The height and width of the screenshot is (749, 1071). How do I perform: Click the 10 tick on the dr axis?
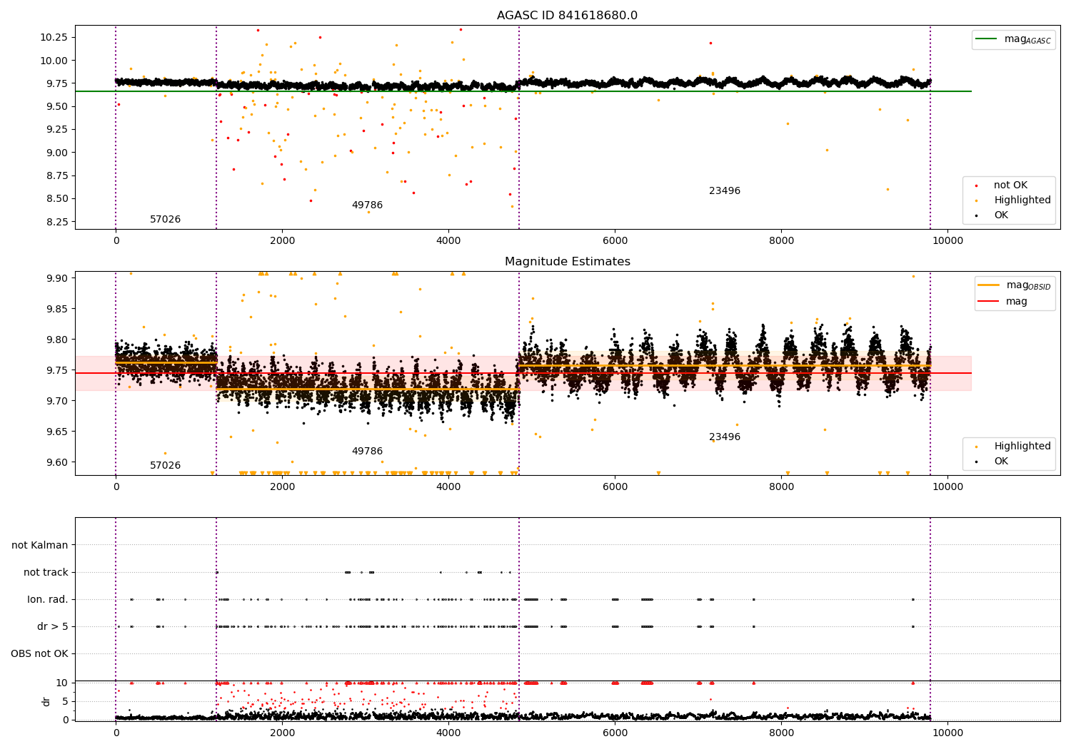pyautogui.click(x=63, y=683)
